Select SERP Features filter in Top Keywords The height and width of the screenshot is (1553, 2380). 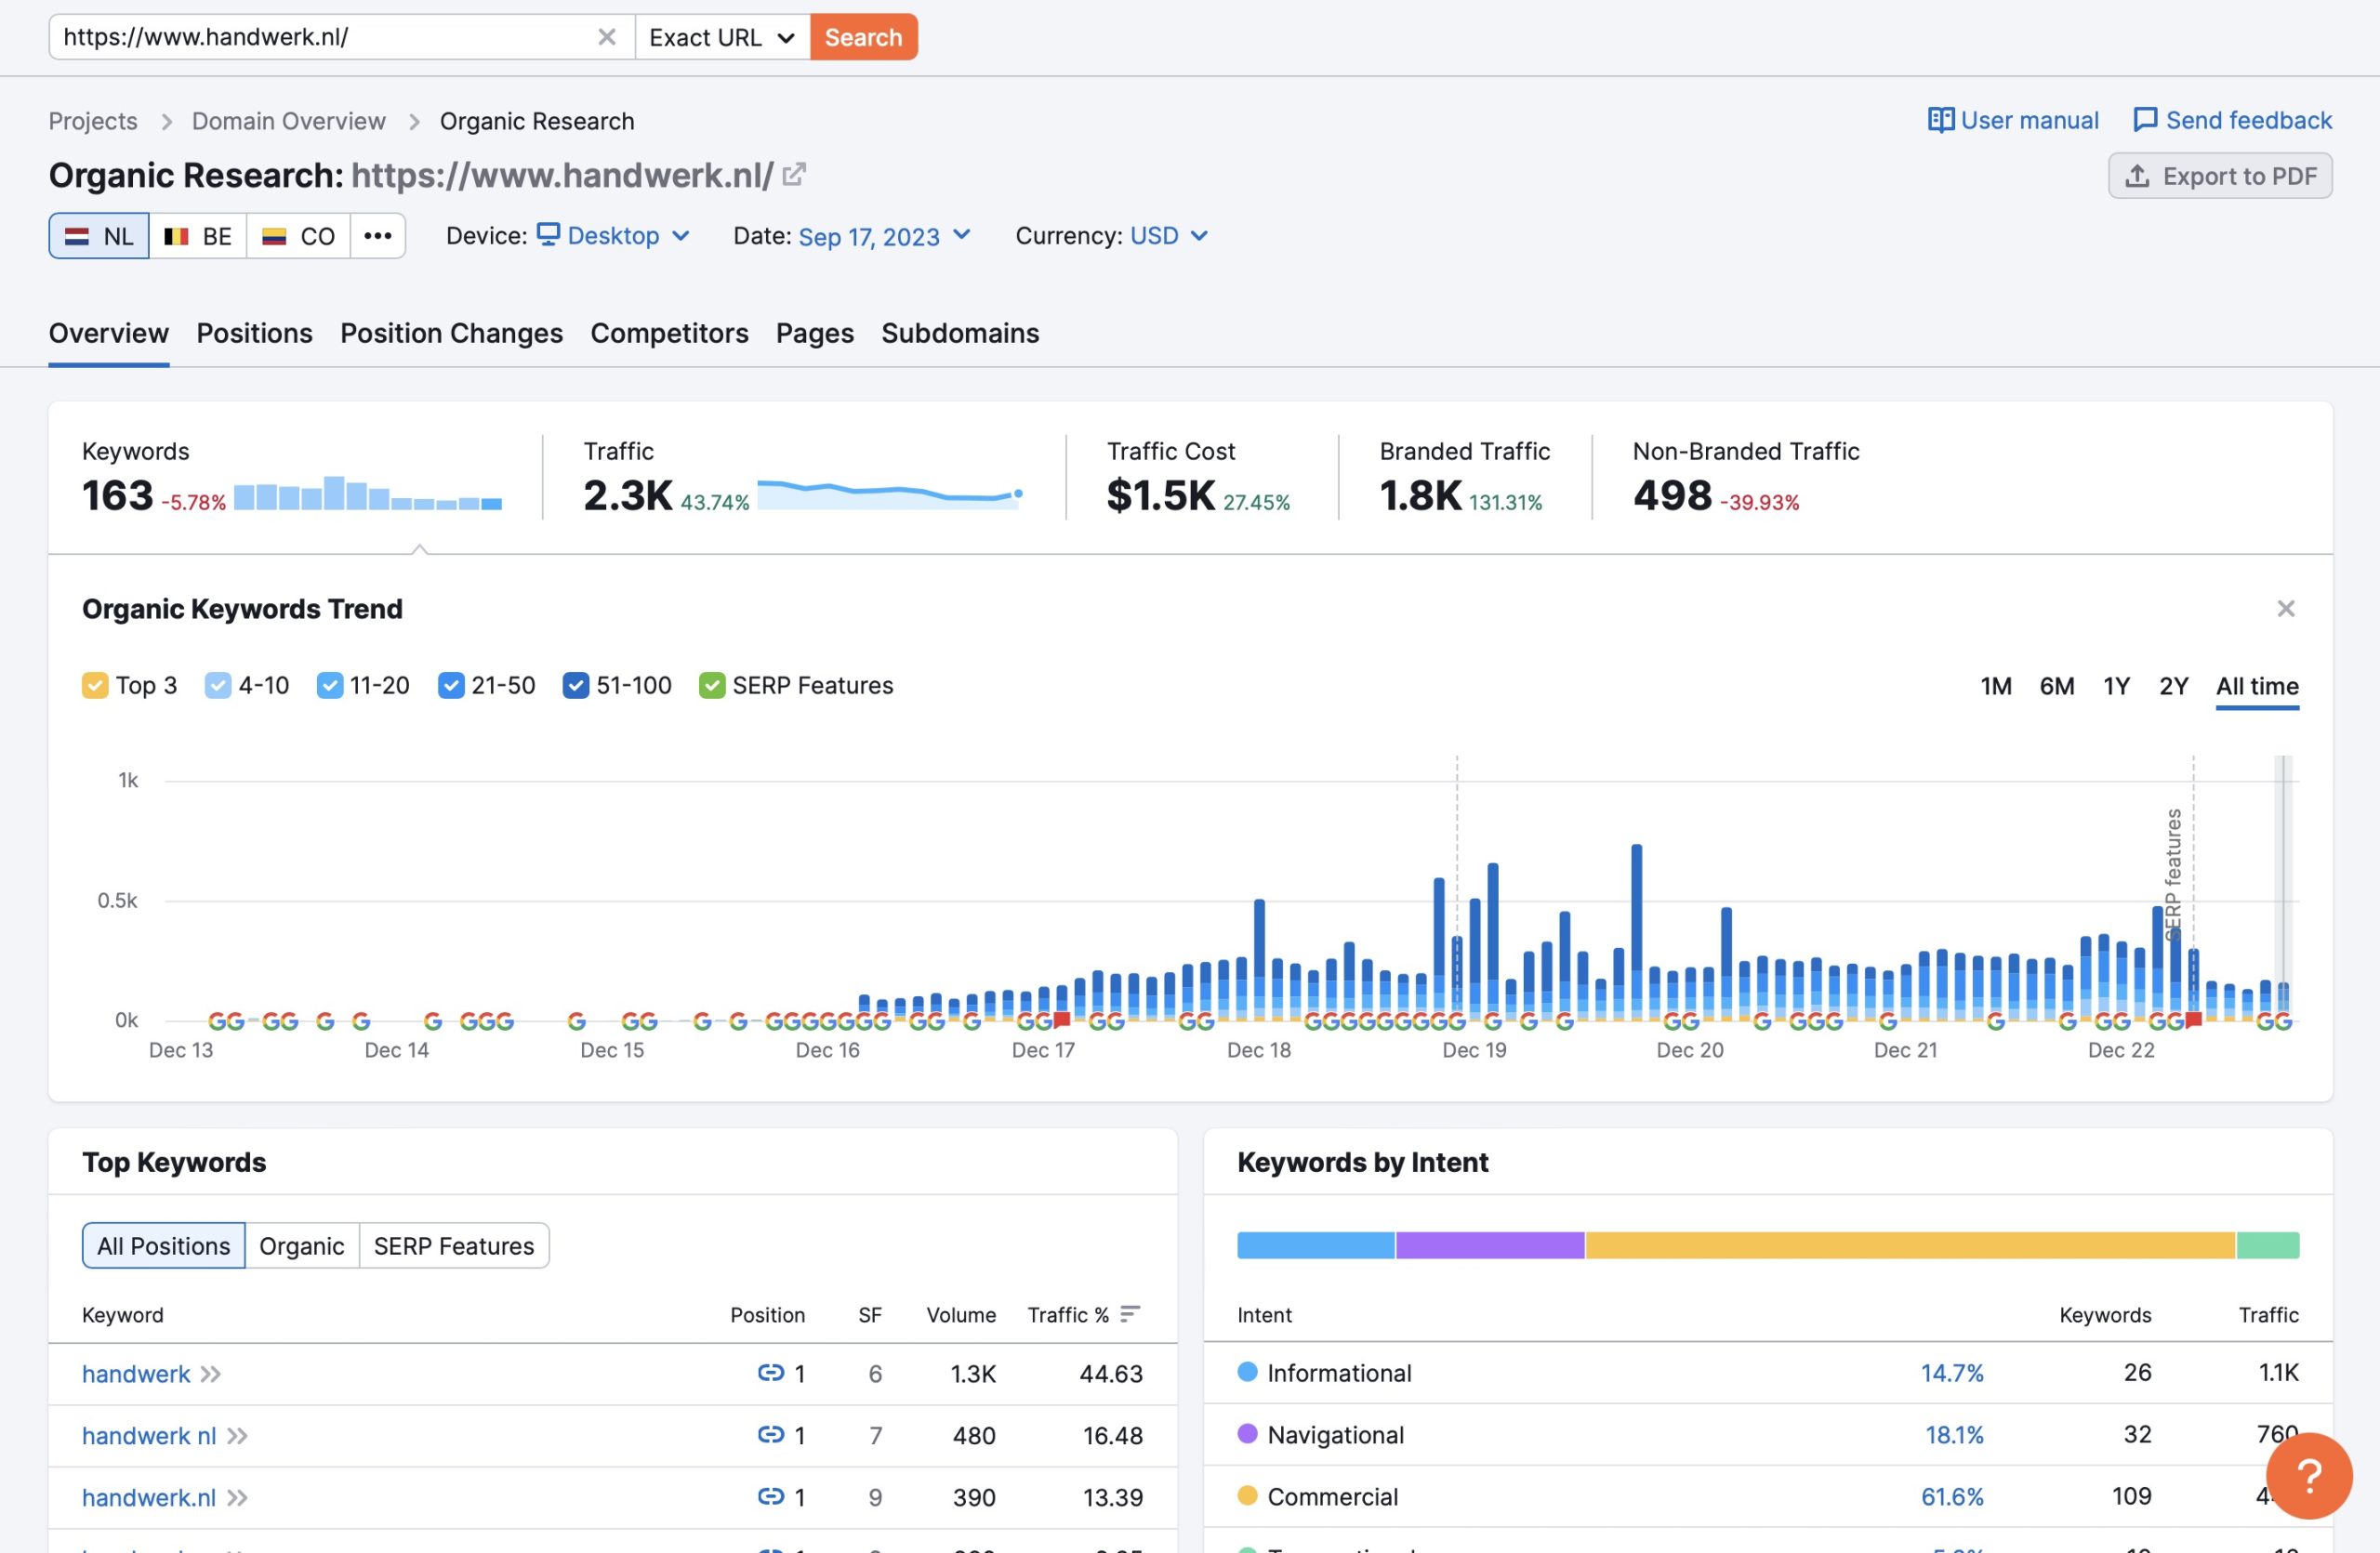coord(453,1245)
